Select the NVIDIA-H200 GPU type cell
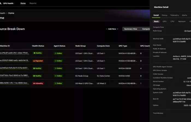Viewport: 191px width, 122px height. tap(124, 76)
